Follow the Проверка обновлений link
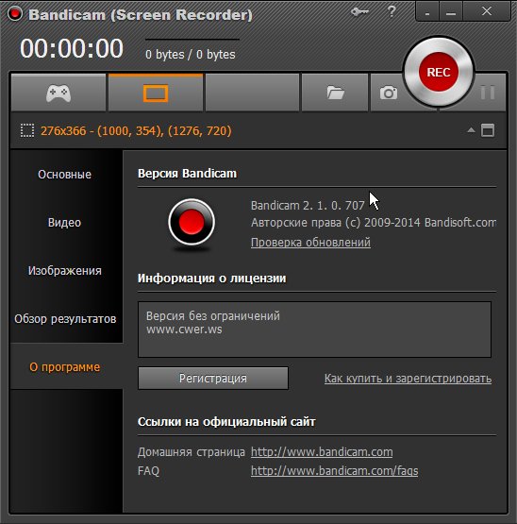 (x=310, y=243)
